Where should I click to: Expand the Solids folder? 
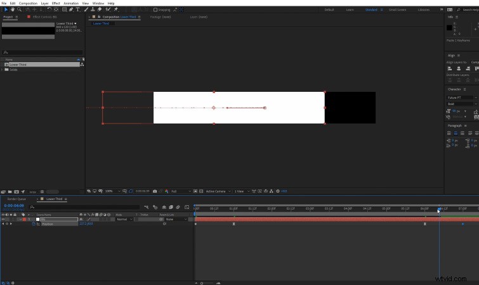3,70
